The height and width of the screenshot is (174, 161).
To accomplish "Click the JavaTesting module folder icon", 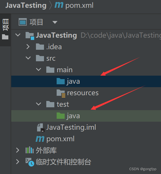I will click(x=30, y=36).
